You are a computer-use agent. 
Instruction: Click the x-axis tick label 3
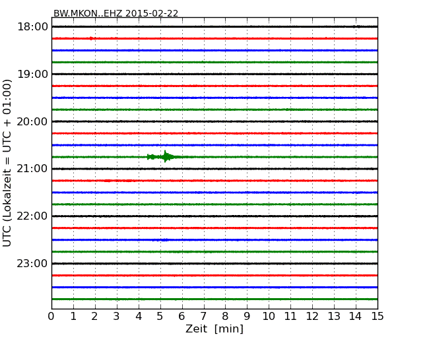point(117,317)
